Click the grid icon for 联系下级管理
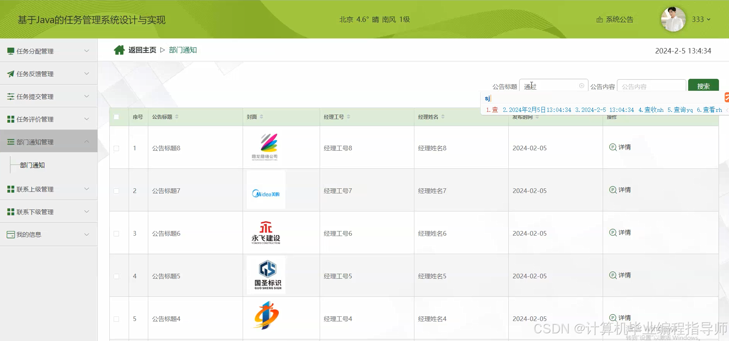 [11, 212]
